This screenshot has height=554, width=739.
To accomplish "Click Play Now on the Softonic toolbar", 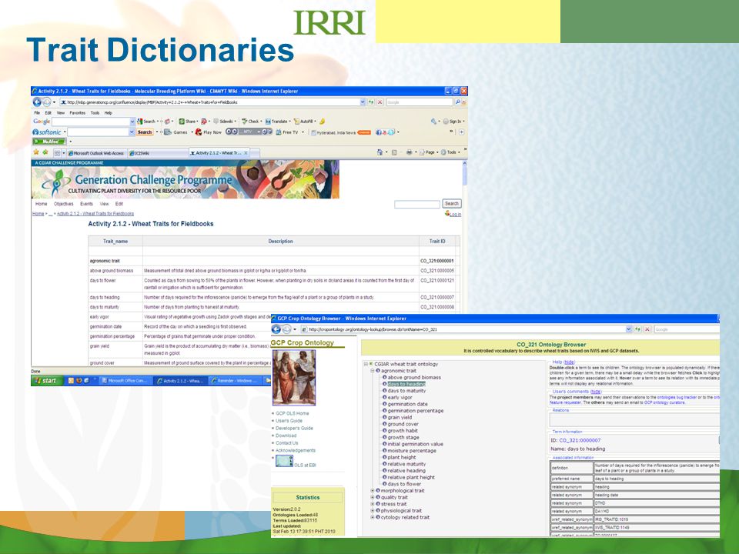I will coord(209,132).
